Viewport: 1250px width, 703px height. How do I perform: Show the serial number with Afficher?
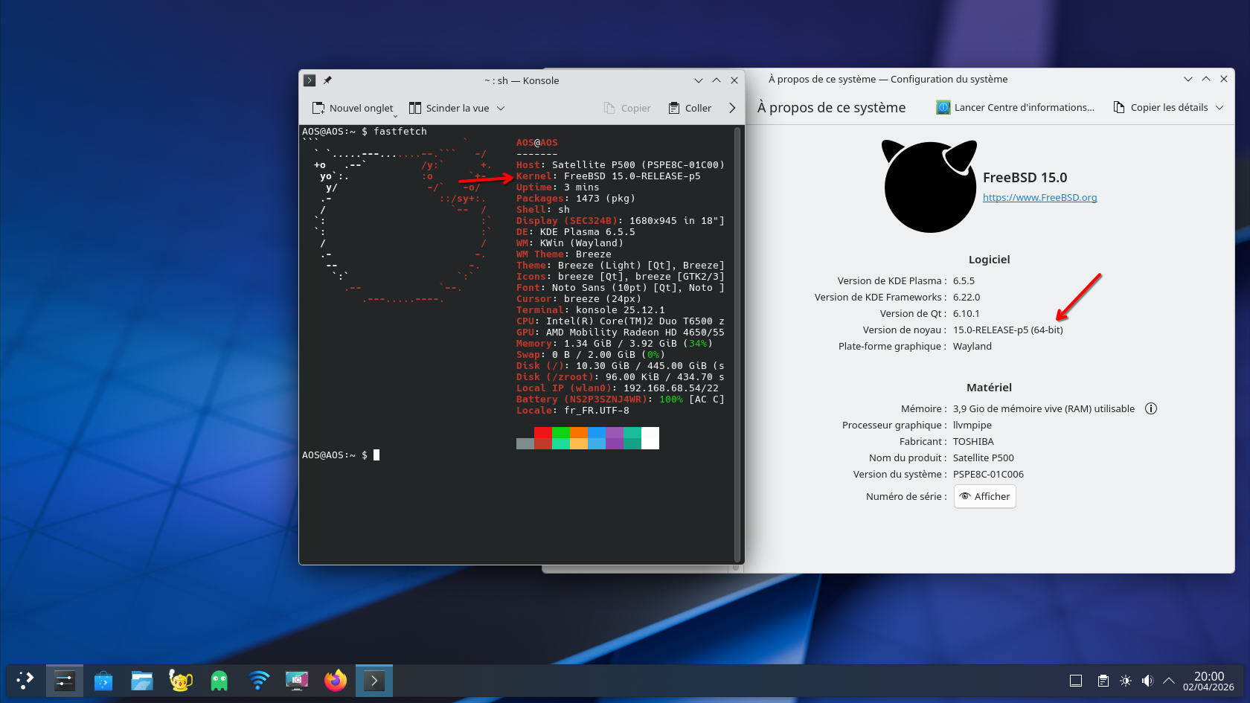[x=985, y=496]
